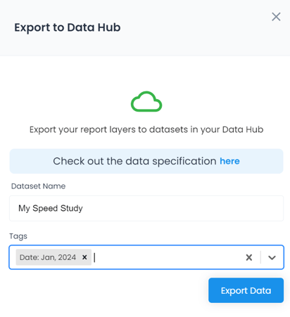Expand the Tags dropdown chevron
The height and width of the screenshot is (317, 290).
(x=272, y=257)
